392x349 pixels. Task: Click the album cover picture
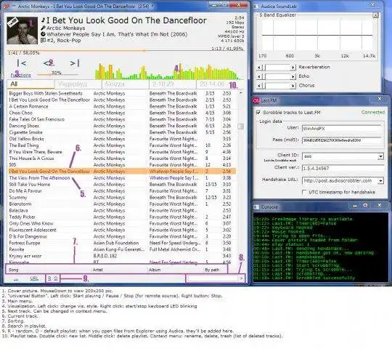(23, 31)
